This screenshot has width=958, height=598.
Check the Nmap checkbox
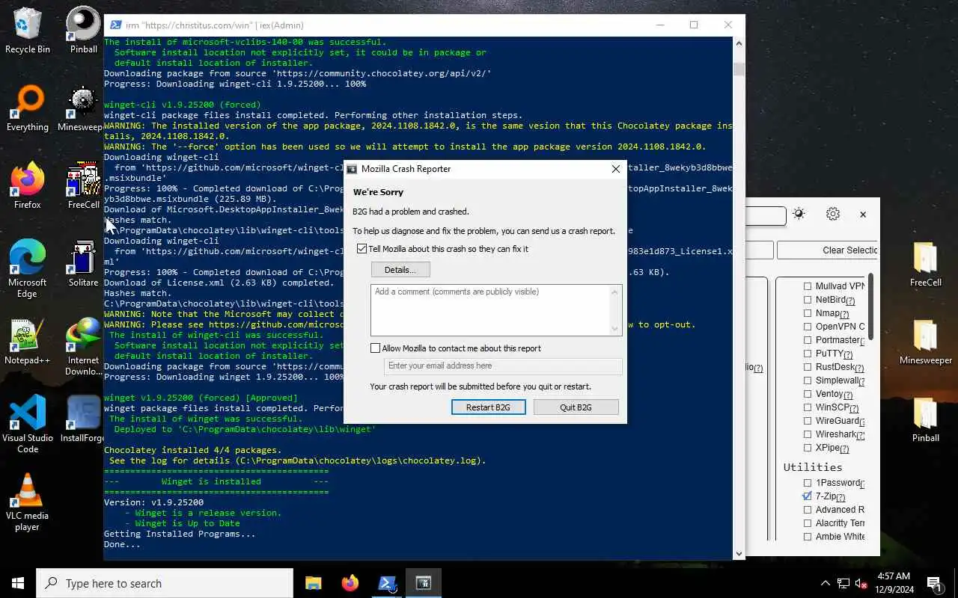[x=808, y=313]
